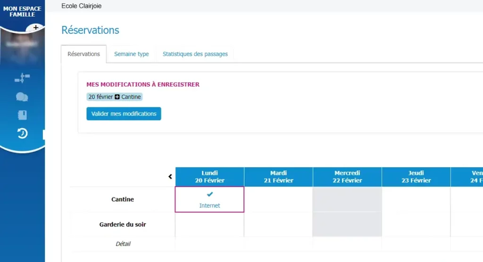Screen dimensions: 483x262
Task: Open the timeline icon in the sidebar
Action: point(22,78)
